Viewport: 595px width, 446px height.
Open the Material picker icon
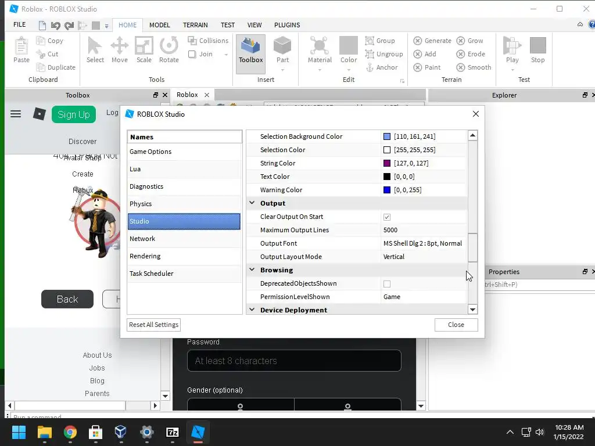320,46
